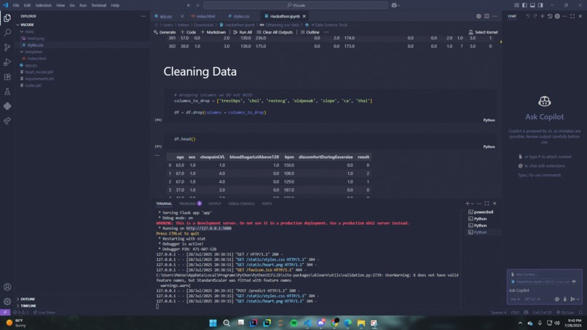Open the File menu
Viewport: 587px width, 330px height.
[x=16, y=5]
